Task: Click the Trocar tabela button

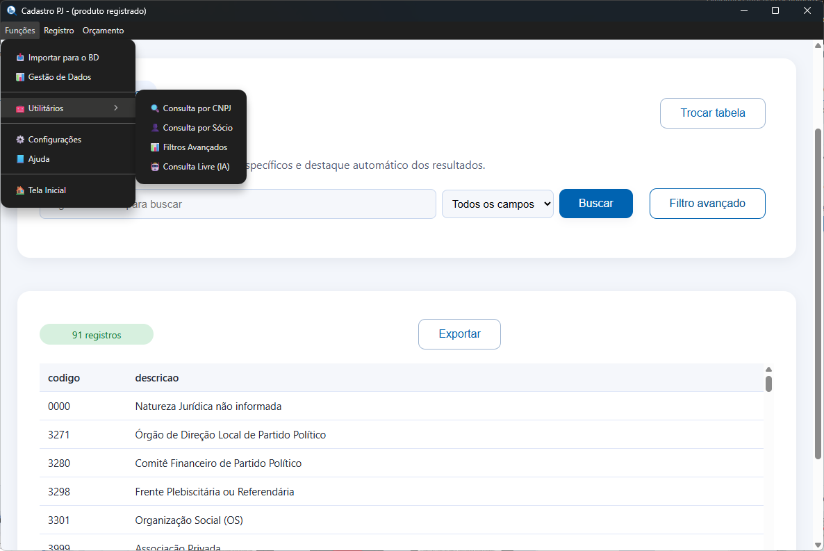Action: (x=712, y=113)
